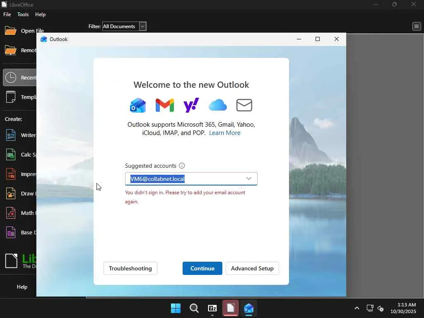Image resolution: width=424 pixels, height=318 pixels.
Task: Open LibreOffice Tools menu
Action: (23, 14)
